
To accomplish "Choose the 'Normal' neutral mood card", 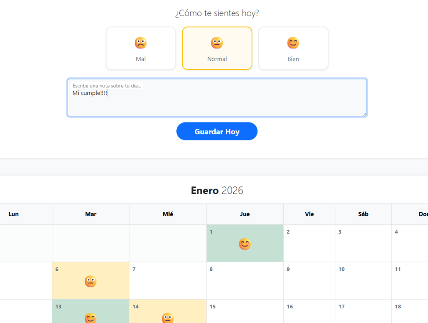I will click(x=217, y=48).
